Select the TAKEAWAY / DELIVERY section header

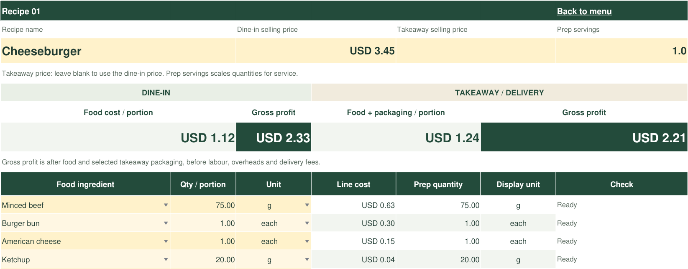(499, 92)
